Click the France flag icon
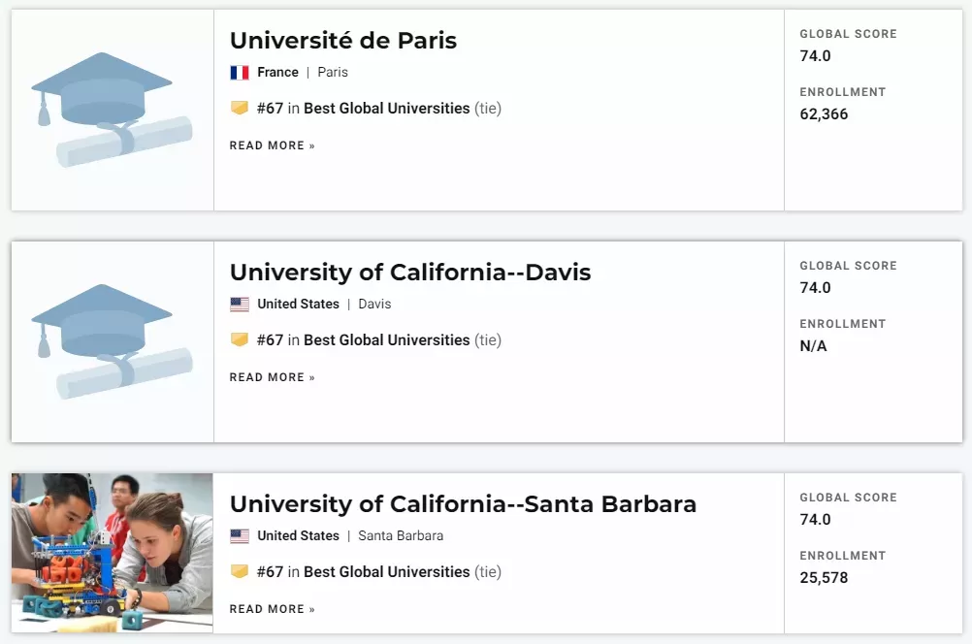 240,73
